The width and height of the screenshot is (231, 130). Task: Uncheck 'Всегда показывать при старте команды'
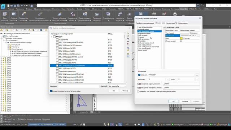point(51,91)
